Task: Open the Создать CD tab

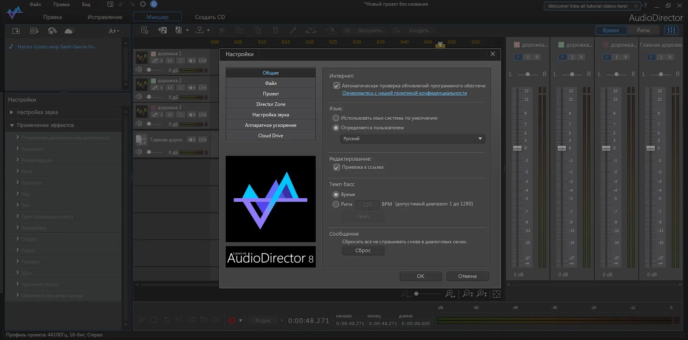Action: (210, 17)
